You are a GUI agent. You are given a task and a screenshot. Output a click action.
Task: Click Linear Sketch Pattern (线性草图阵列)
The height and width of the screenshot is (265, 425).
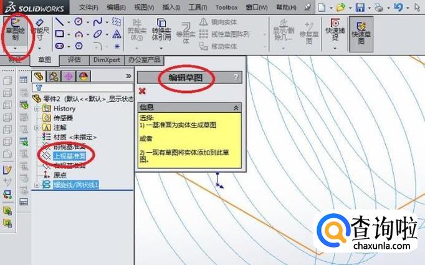coord(224,34)
